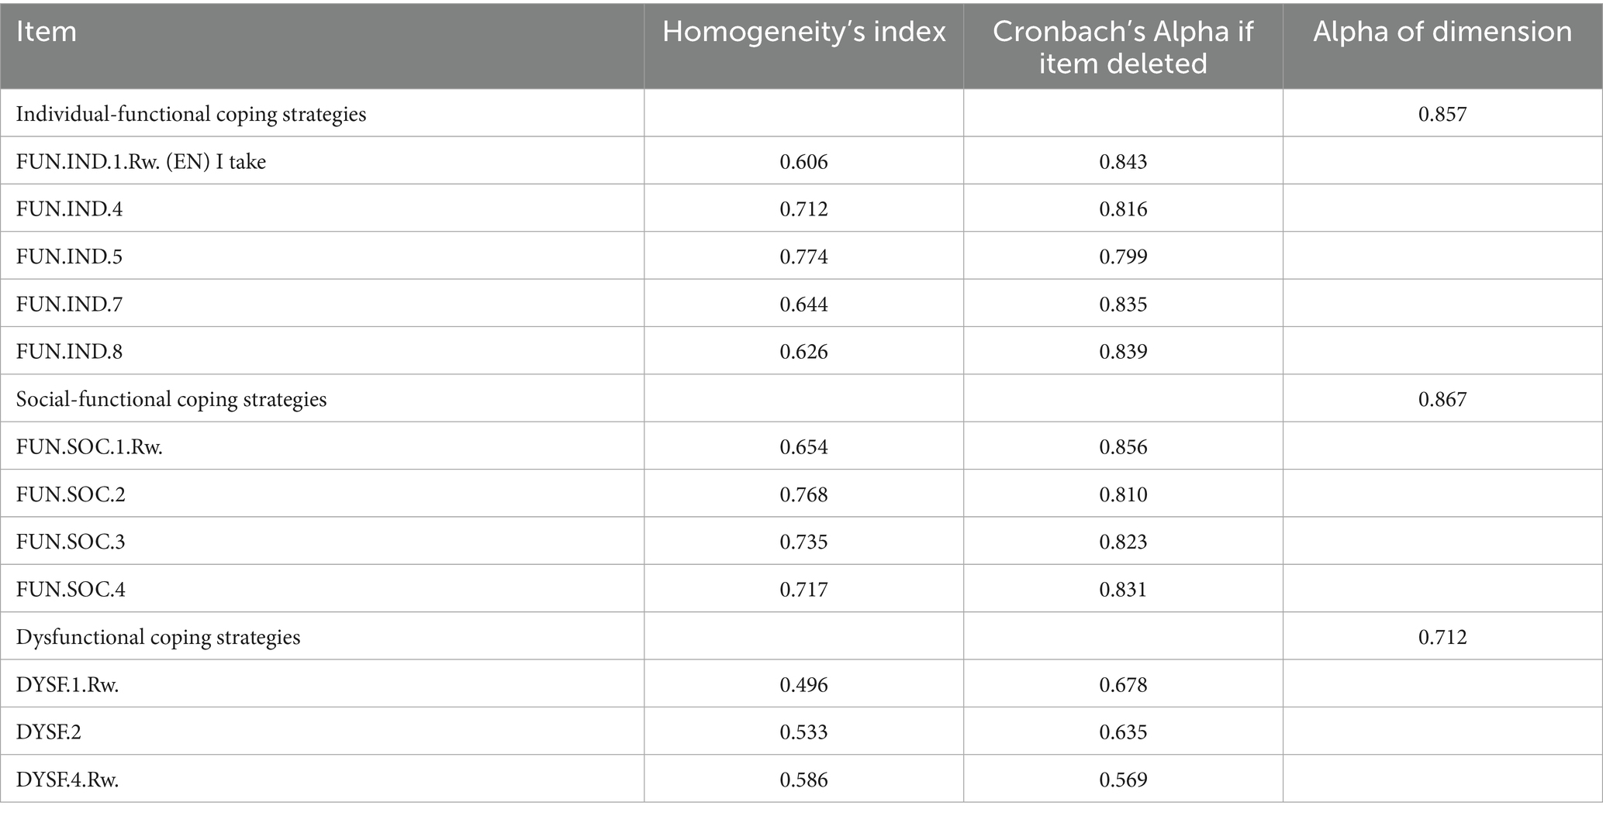This screenshot has height=816, width=1603.
Task: Select the Alpha of dimension header
Action: tap(1442, 32)
